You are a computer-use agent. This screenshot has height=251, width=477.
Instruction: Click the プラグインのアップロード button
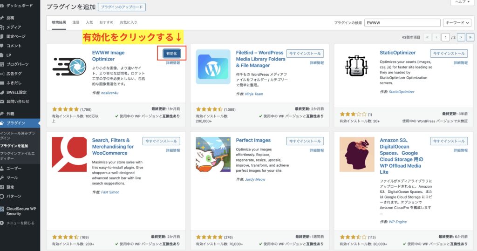[122, 7]
